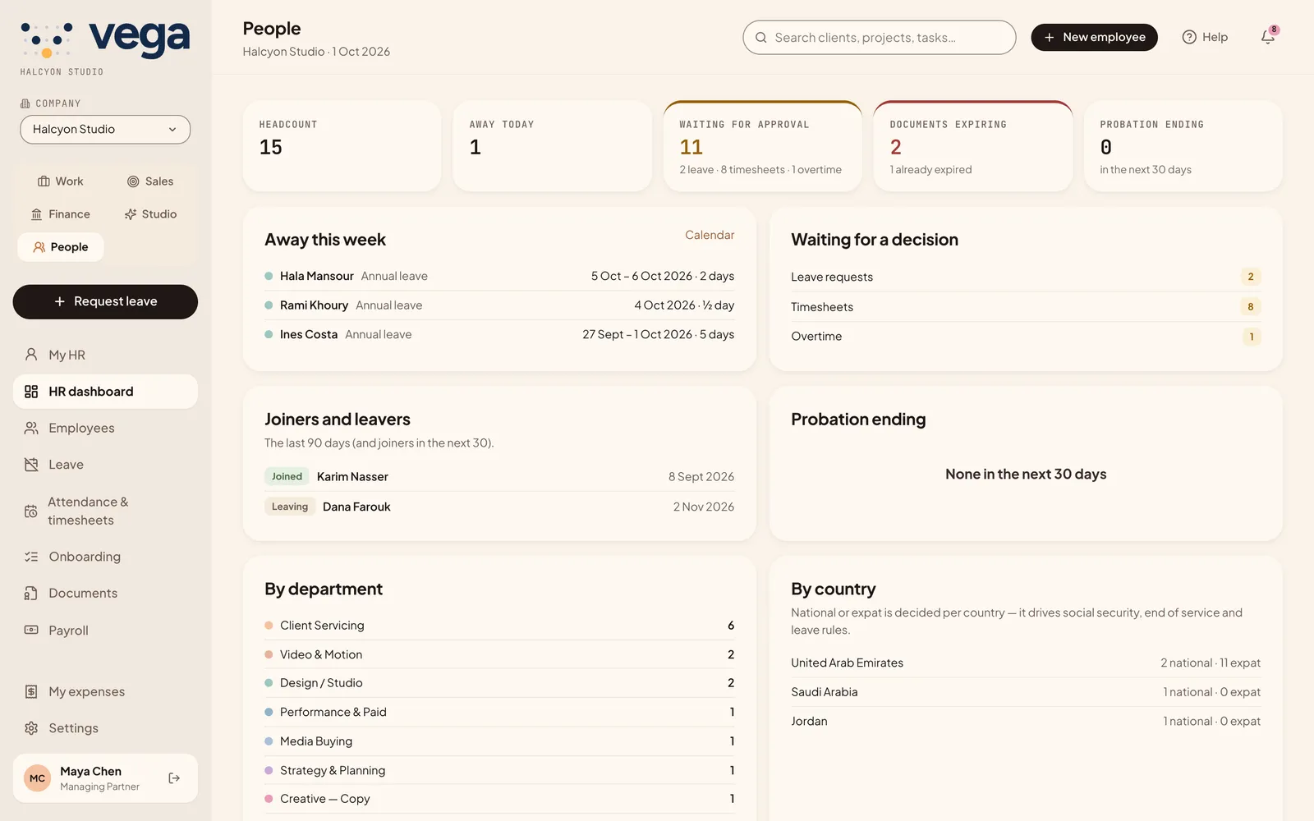Open the Company dropdown Halcyon Studio
Screen dimensions: 1314x821
click(105, 130)
